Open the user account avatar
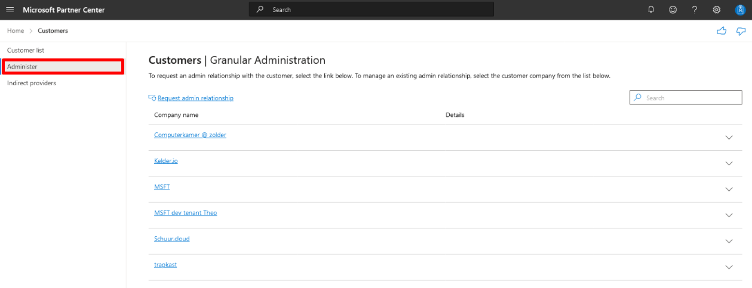Screen dimensions: 752x288 pyautogui.click(x=739, y=10)
